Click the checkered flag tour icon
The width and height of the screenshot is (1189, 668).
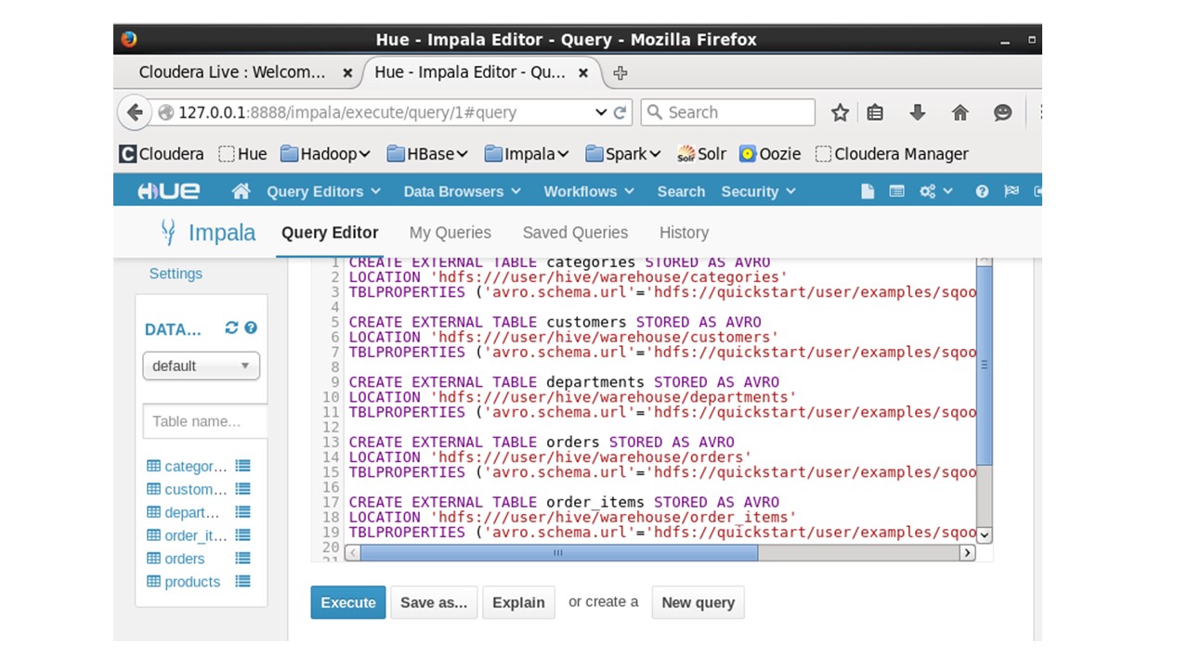point(1012,191)
